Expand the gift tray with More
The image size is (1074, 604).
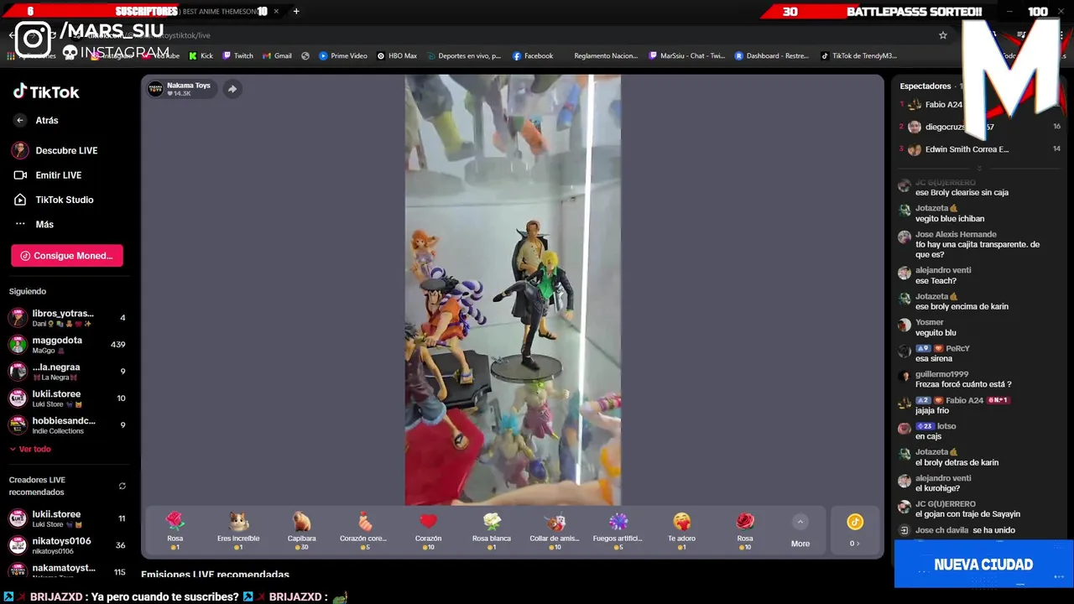[800, 532]
